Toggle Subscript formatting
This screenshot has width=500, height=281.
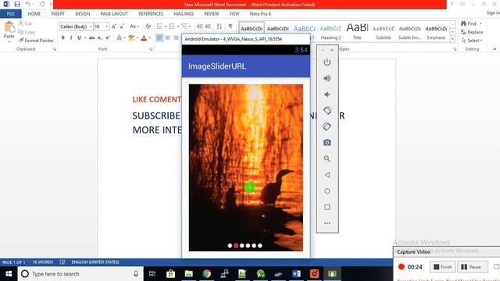point(100,37)
